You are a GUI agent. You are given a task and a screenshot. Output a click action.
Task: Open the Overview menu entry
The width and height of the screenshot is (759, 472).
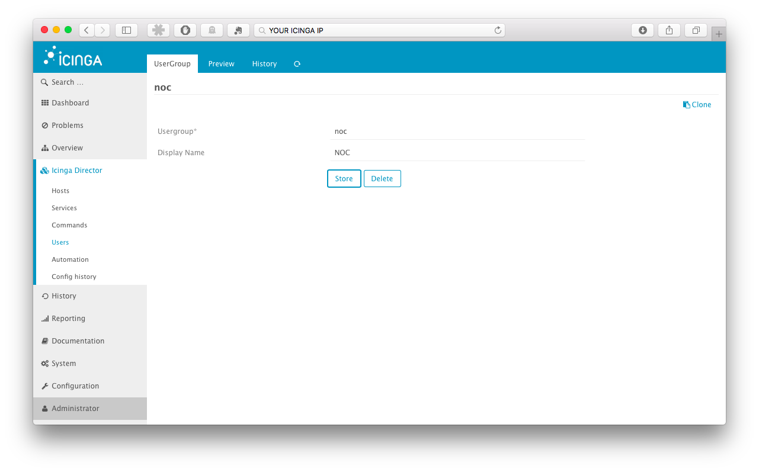90,148
